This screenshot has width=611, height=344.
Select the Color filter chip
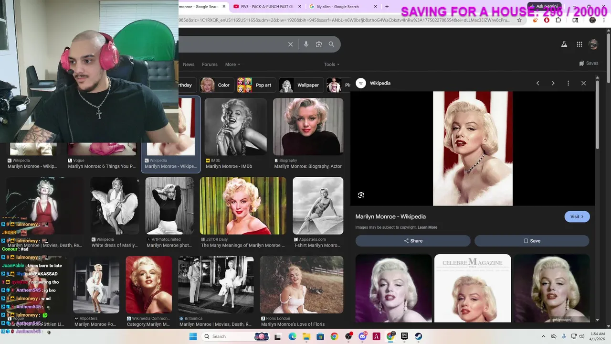coord(217,85)
